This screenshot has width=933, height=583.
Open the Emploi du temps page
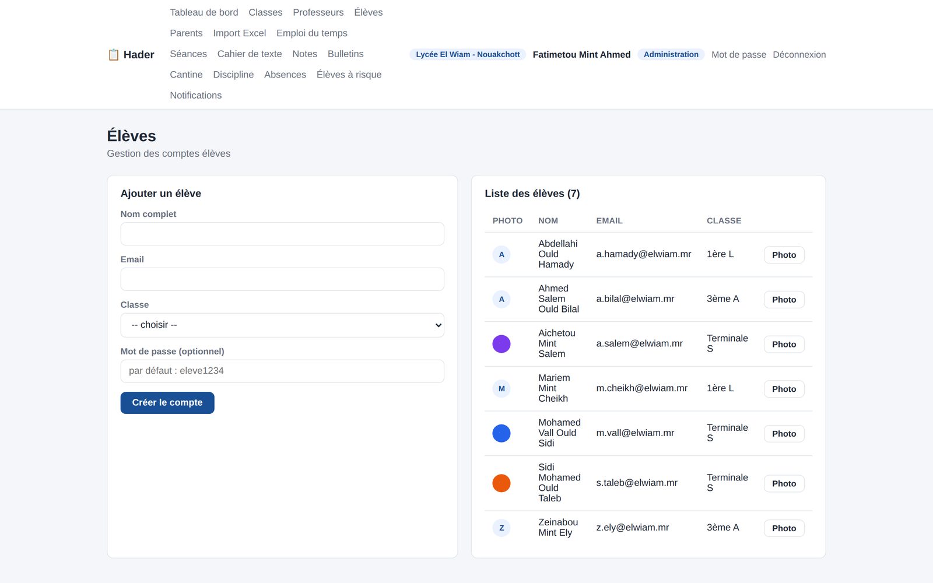[312, 33]
